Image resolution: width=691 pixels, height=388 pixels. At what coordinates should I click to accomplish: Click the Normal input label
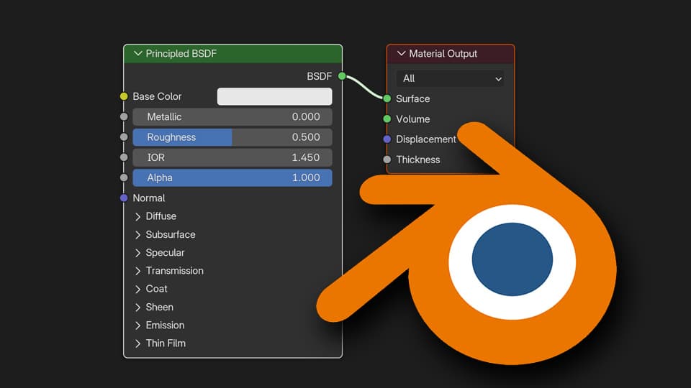coord(148,198)
